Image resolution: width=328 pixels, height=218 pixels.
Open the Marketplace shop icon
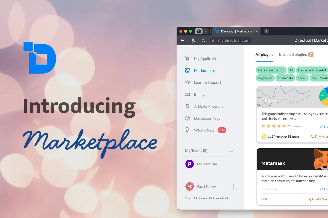(187, 70)
